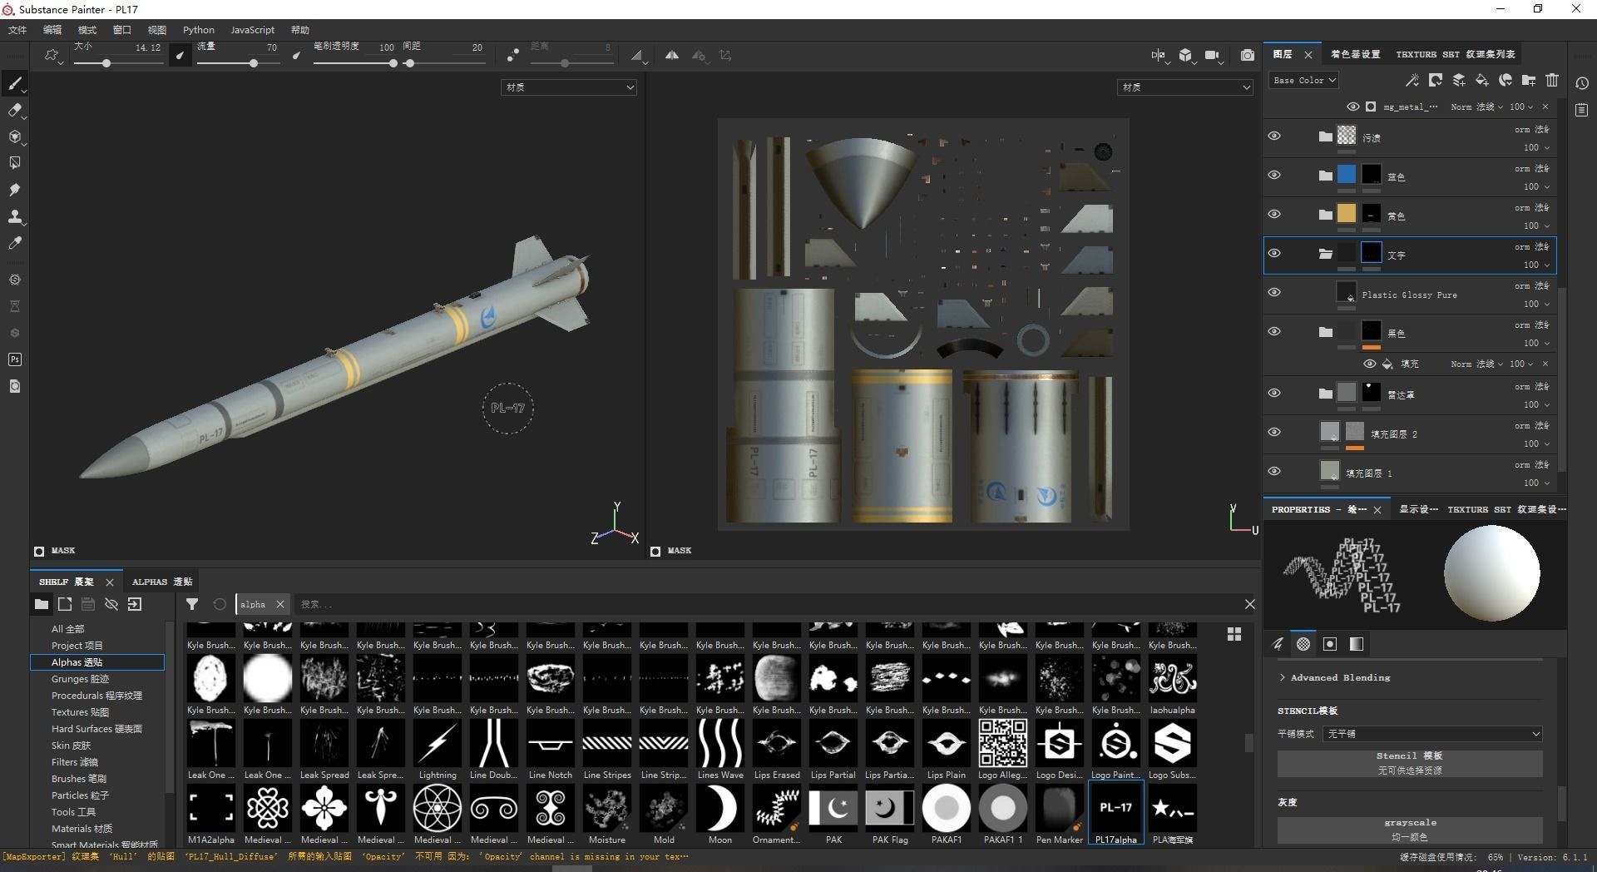Add a new fill layer
The height and width of the screenshot is (872, 1597).
[1481, 80]
